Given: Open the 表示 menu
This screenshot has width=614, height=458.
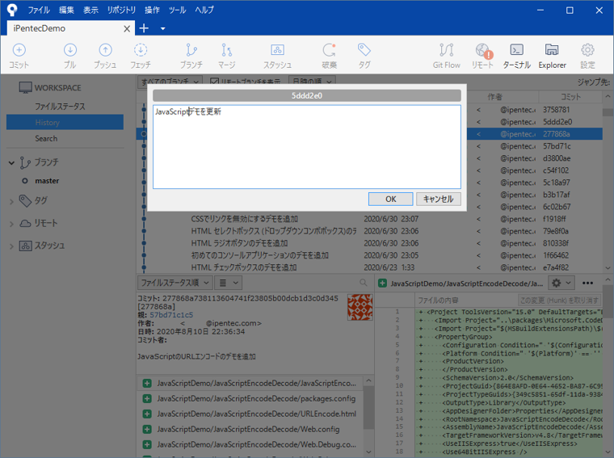Looking at the screenshot, I should (x=90, y=10).
